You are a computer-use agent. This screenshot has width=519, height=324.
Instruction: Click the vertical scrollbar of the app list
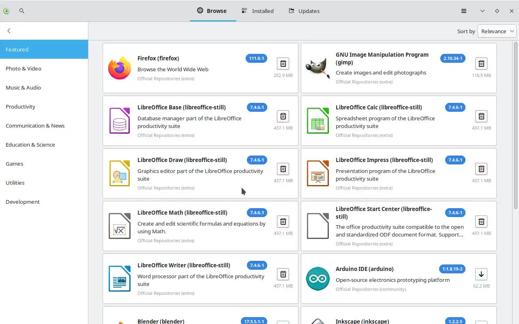[x=516, y=126]
